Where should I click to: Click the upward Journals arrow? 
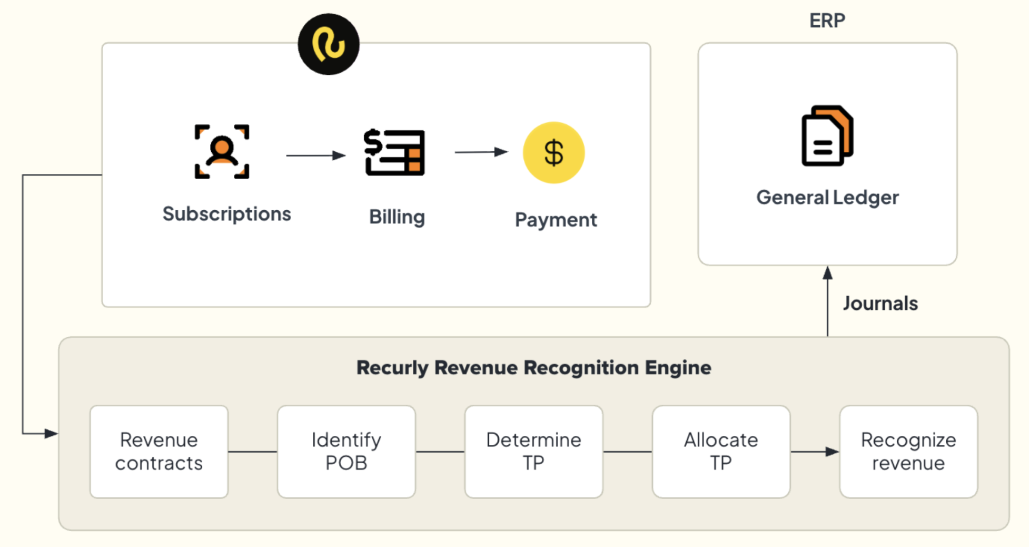pos(827,301)
